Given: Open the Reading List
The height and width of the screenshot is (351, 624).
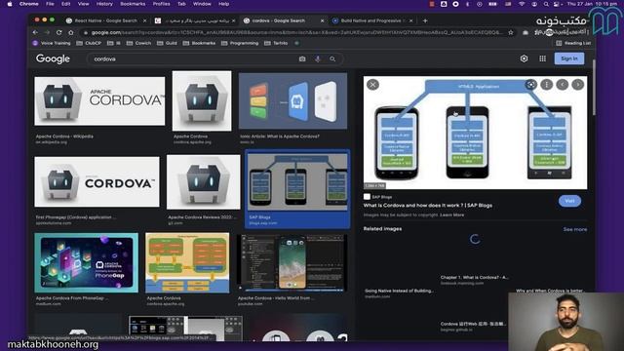Looking at the screenshot, I should tap(573, 43).
